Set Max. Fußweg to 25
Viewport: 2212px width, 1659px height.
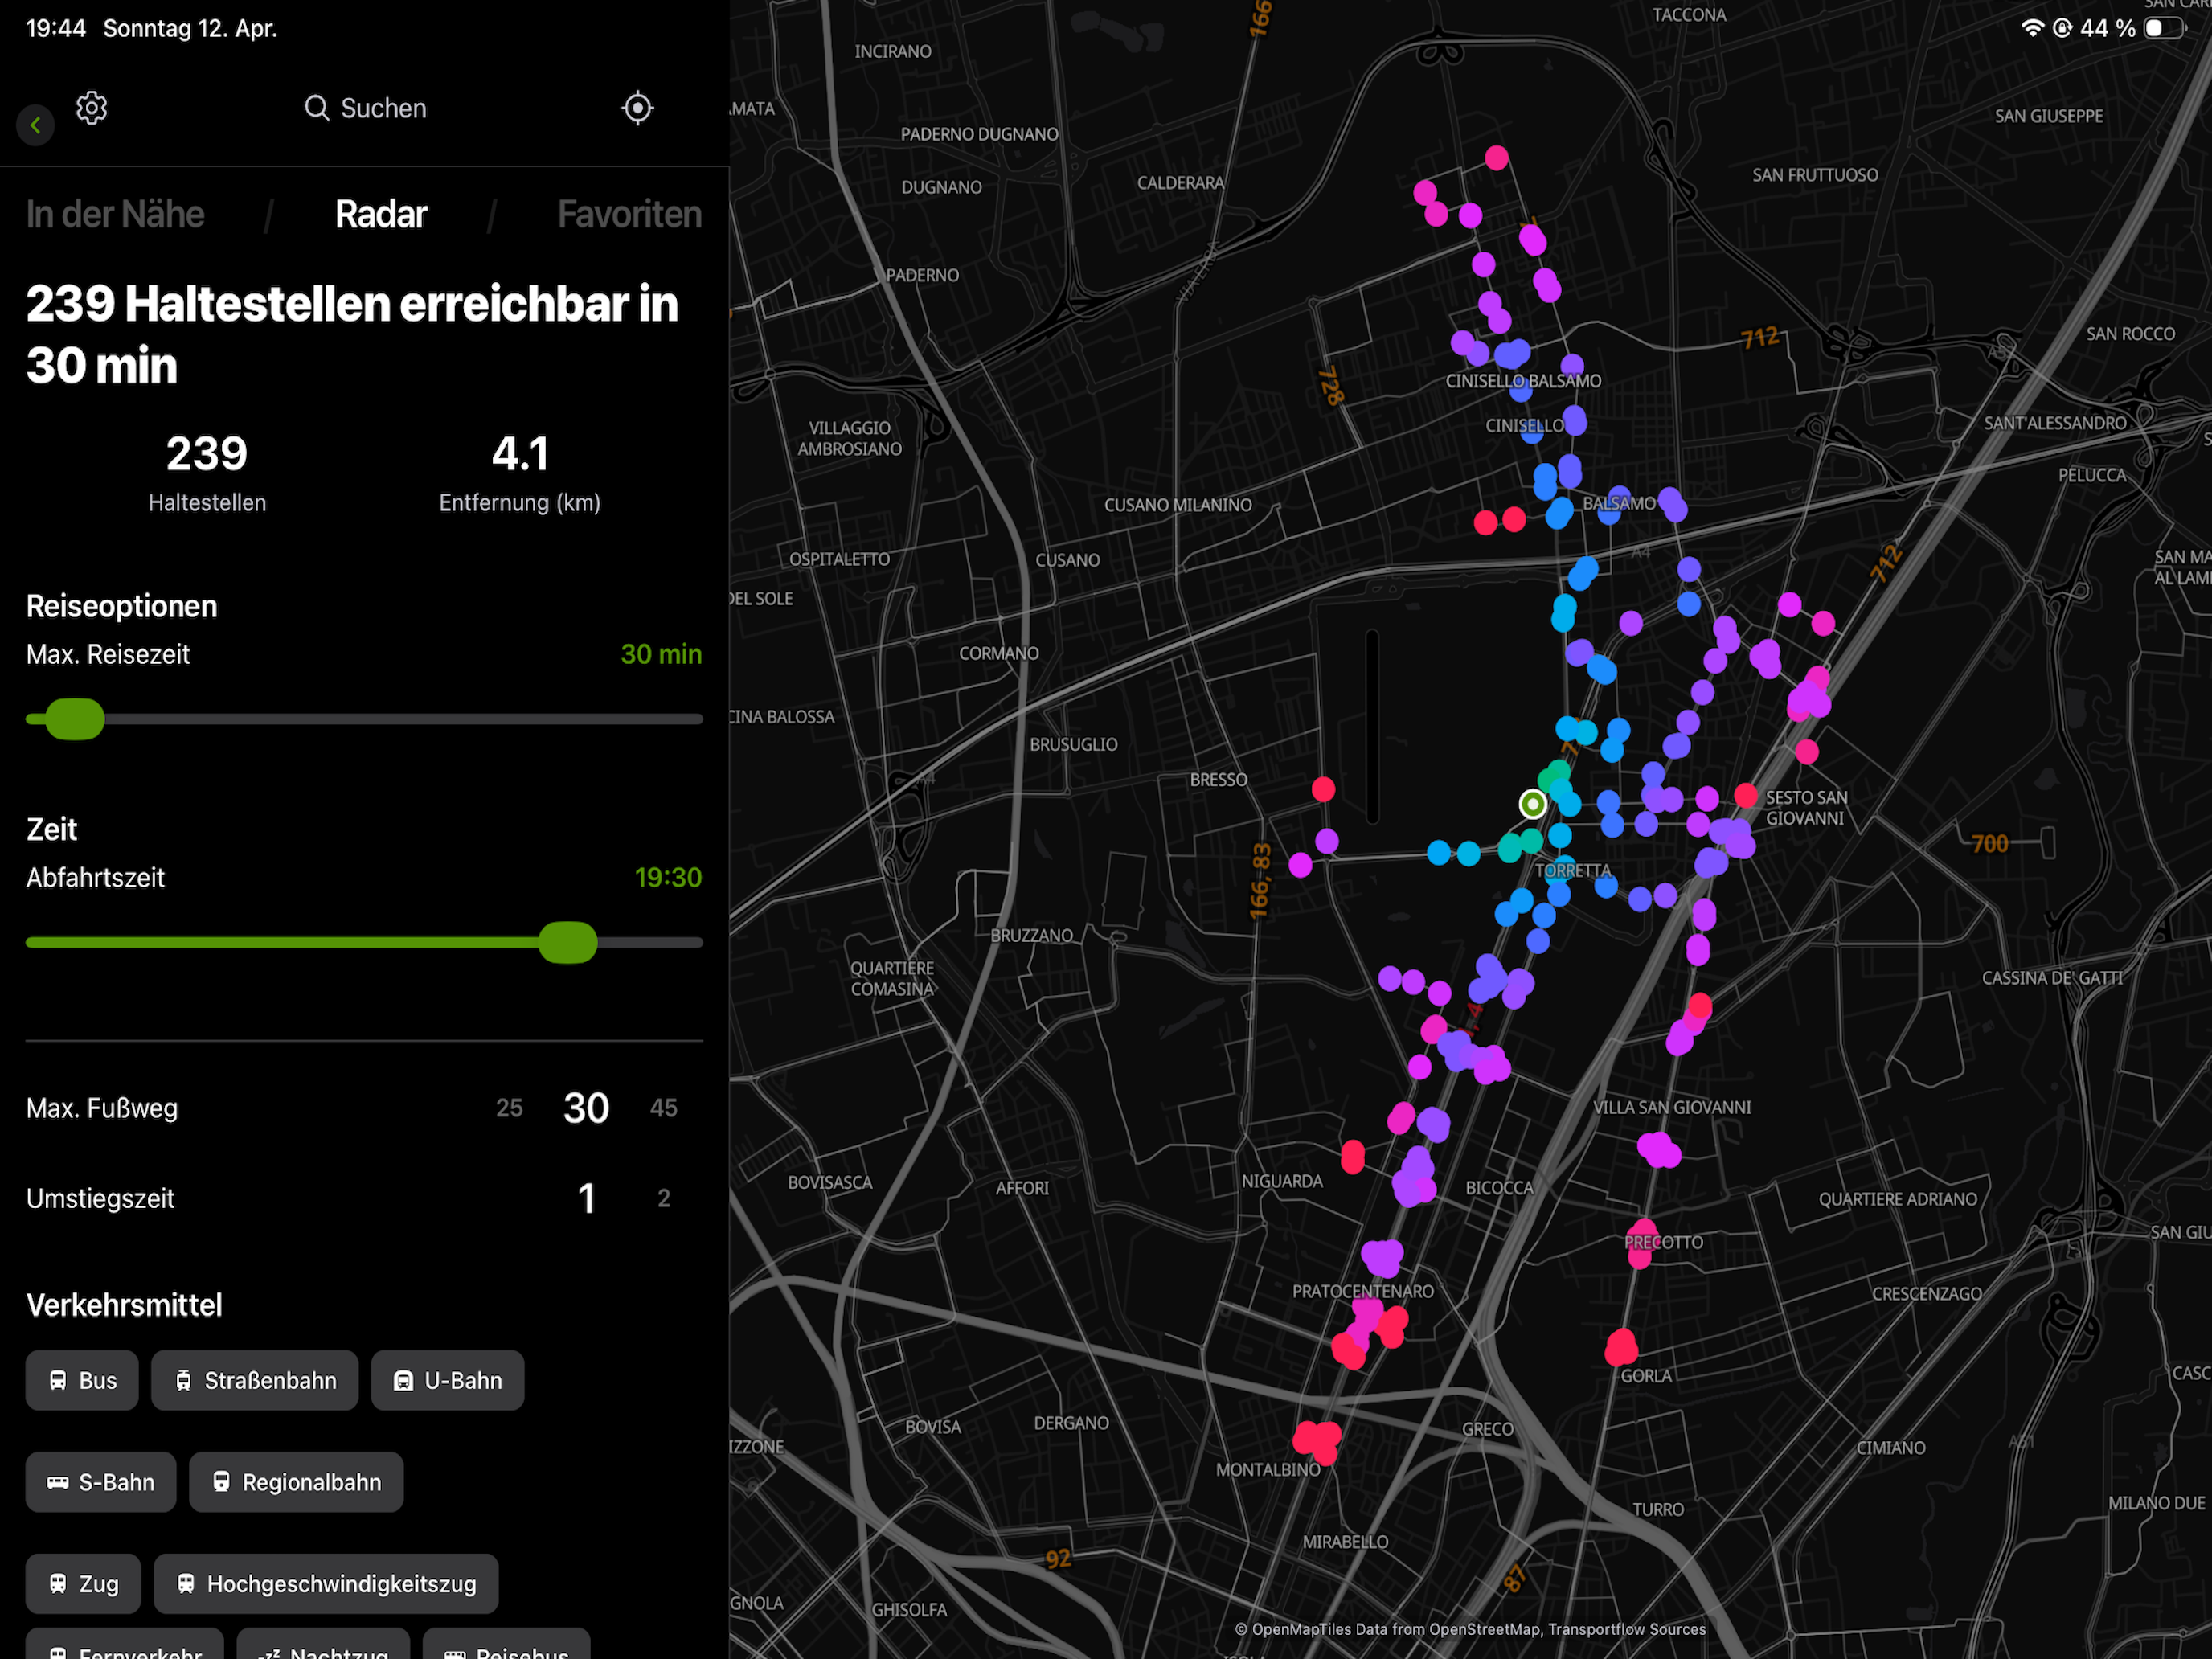tap(509, 1108)
